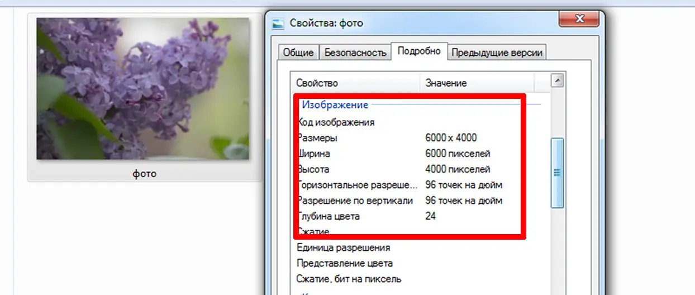Screen dimensions: 695x295
Task: Click the "фото" file name label
Action: [144, 174]
